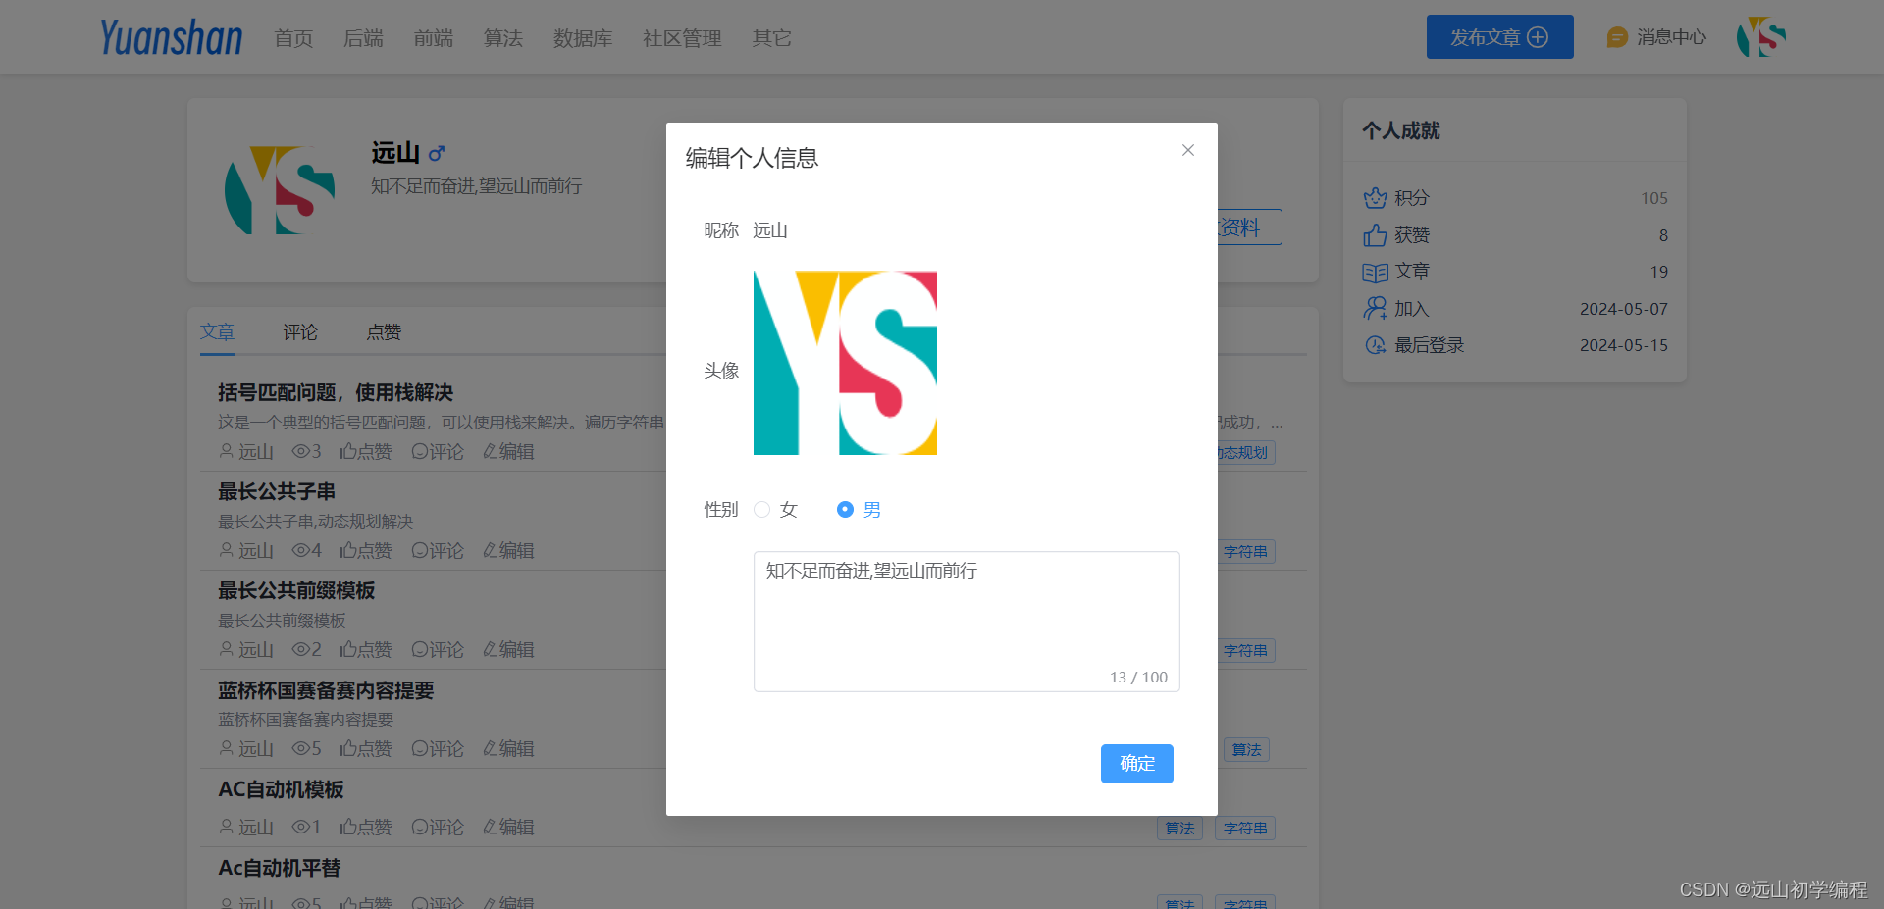Open the 后端 navigation item
The image size is (1884, 909).
point(363,38)
